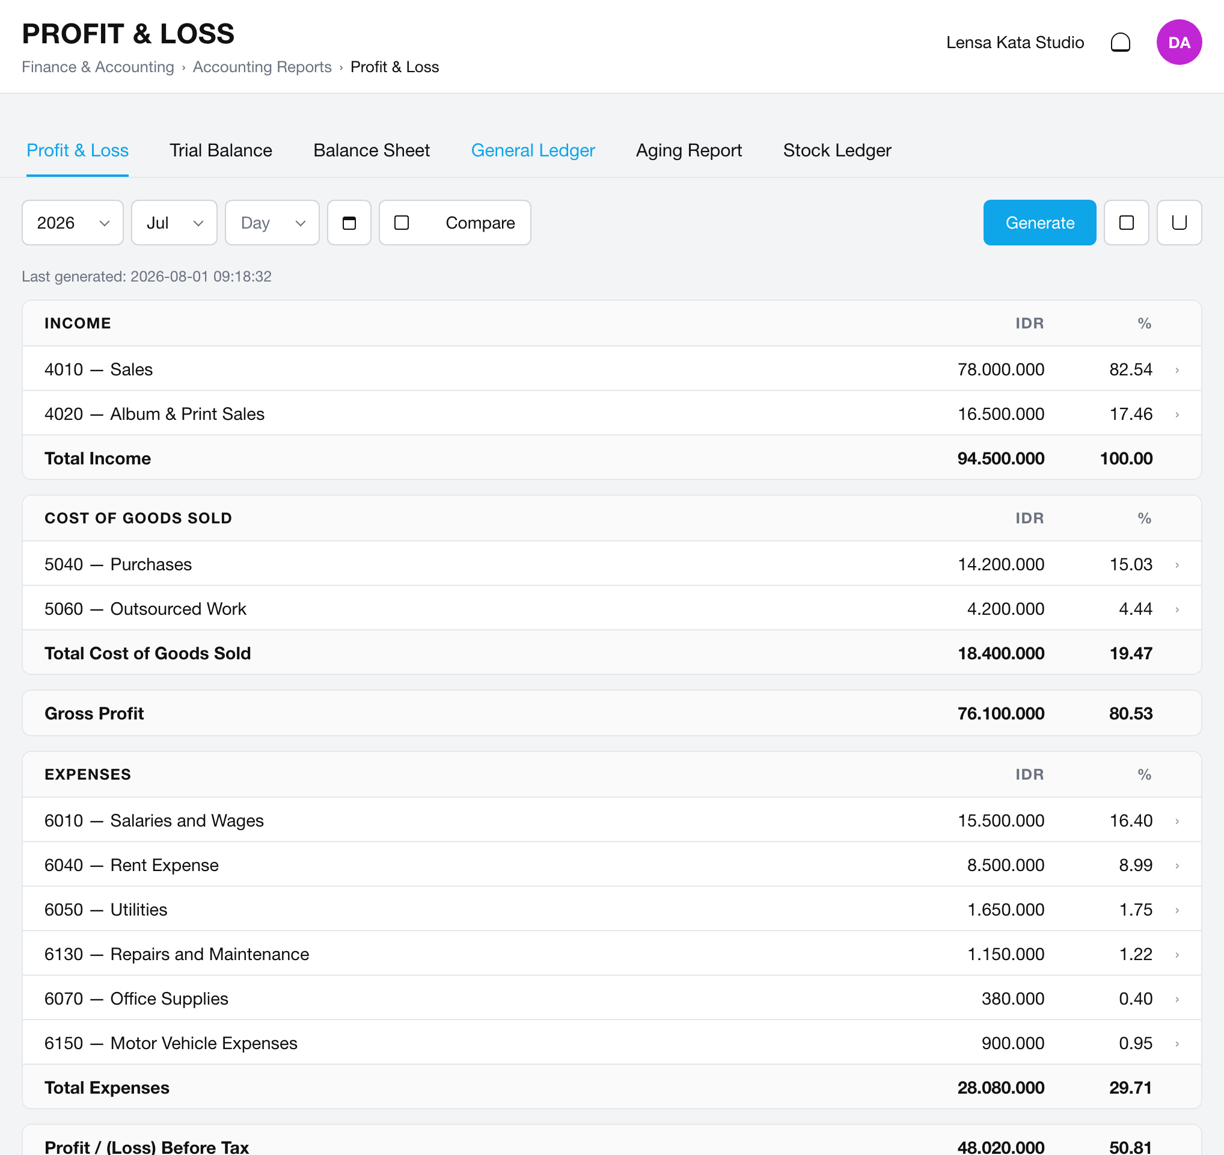This screenshot has width=1224, height=1155.
Task: Click the rightmost toolbar icon after Generate
Action: [x=1178, y=223]
